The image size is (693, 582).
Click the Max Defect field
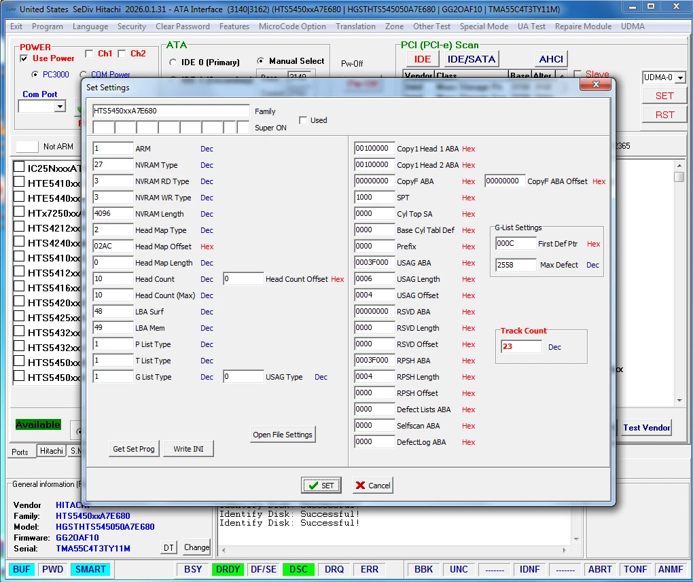516,265
